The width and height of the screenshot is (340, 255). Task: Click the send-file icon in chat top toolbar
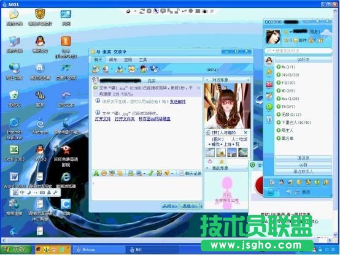click(x=119, y=69)
